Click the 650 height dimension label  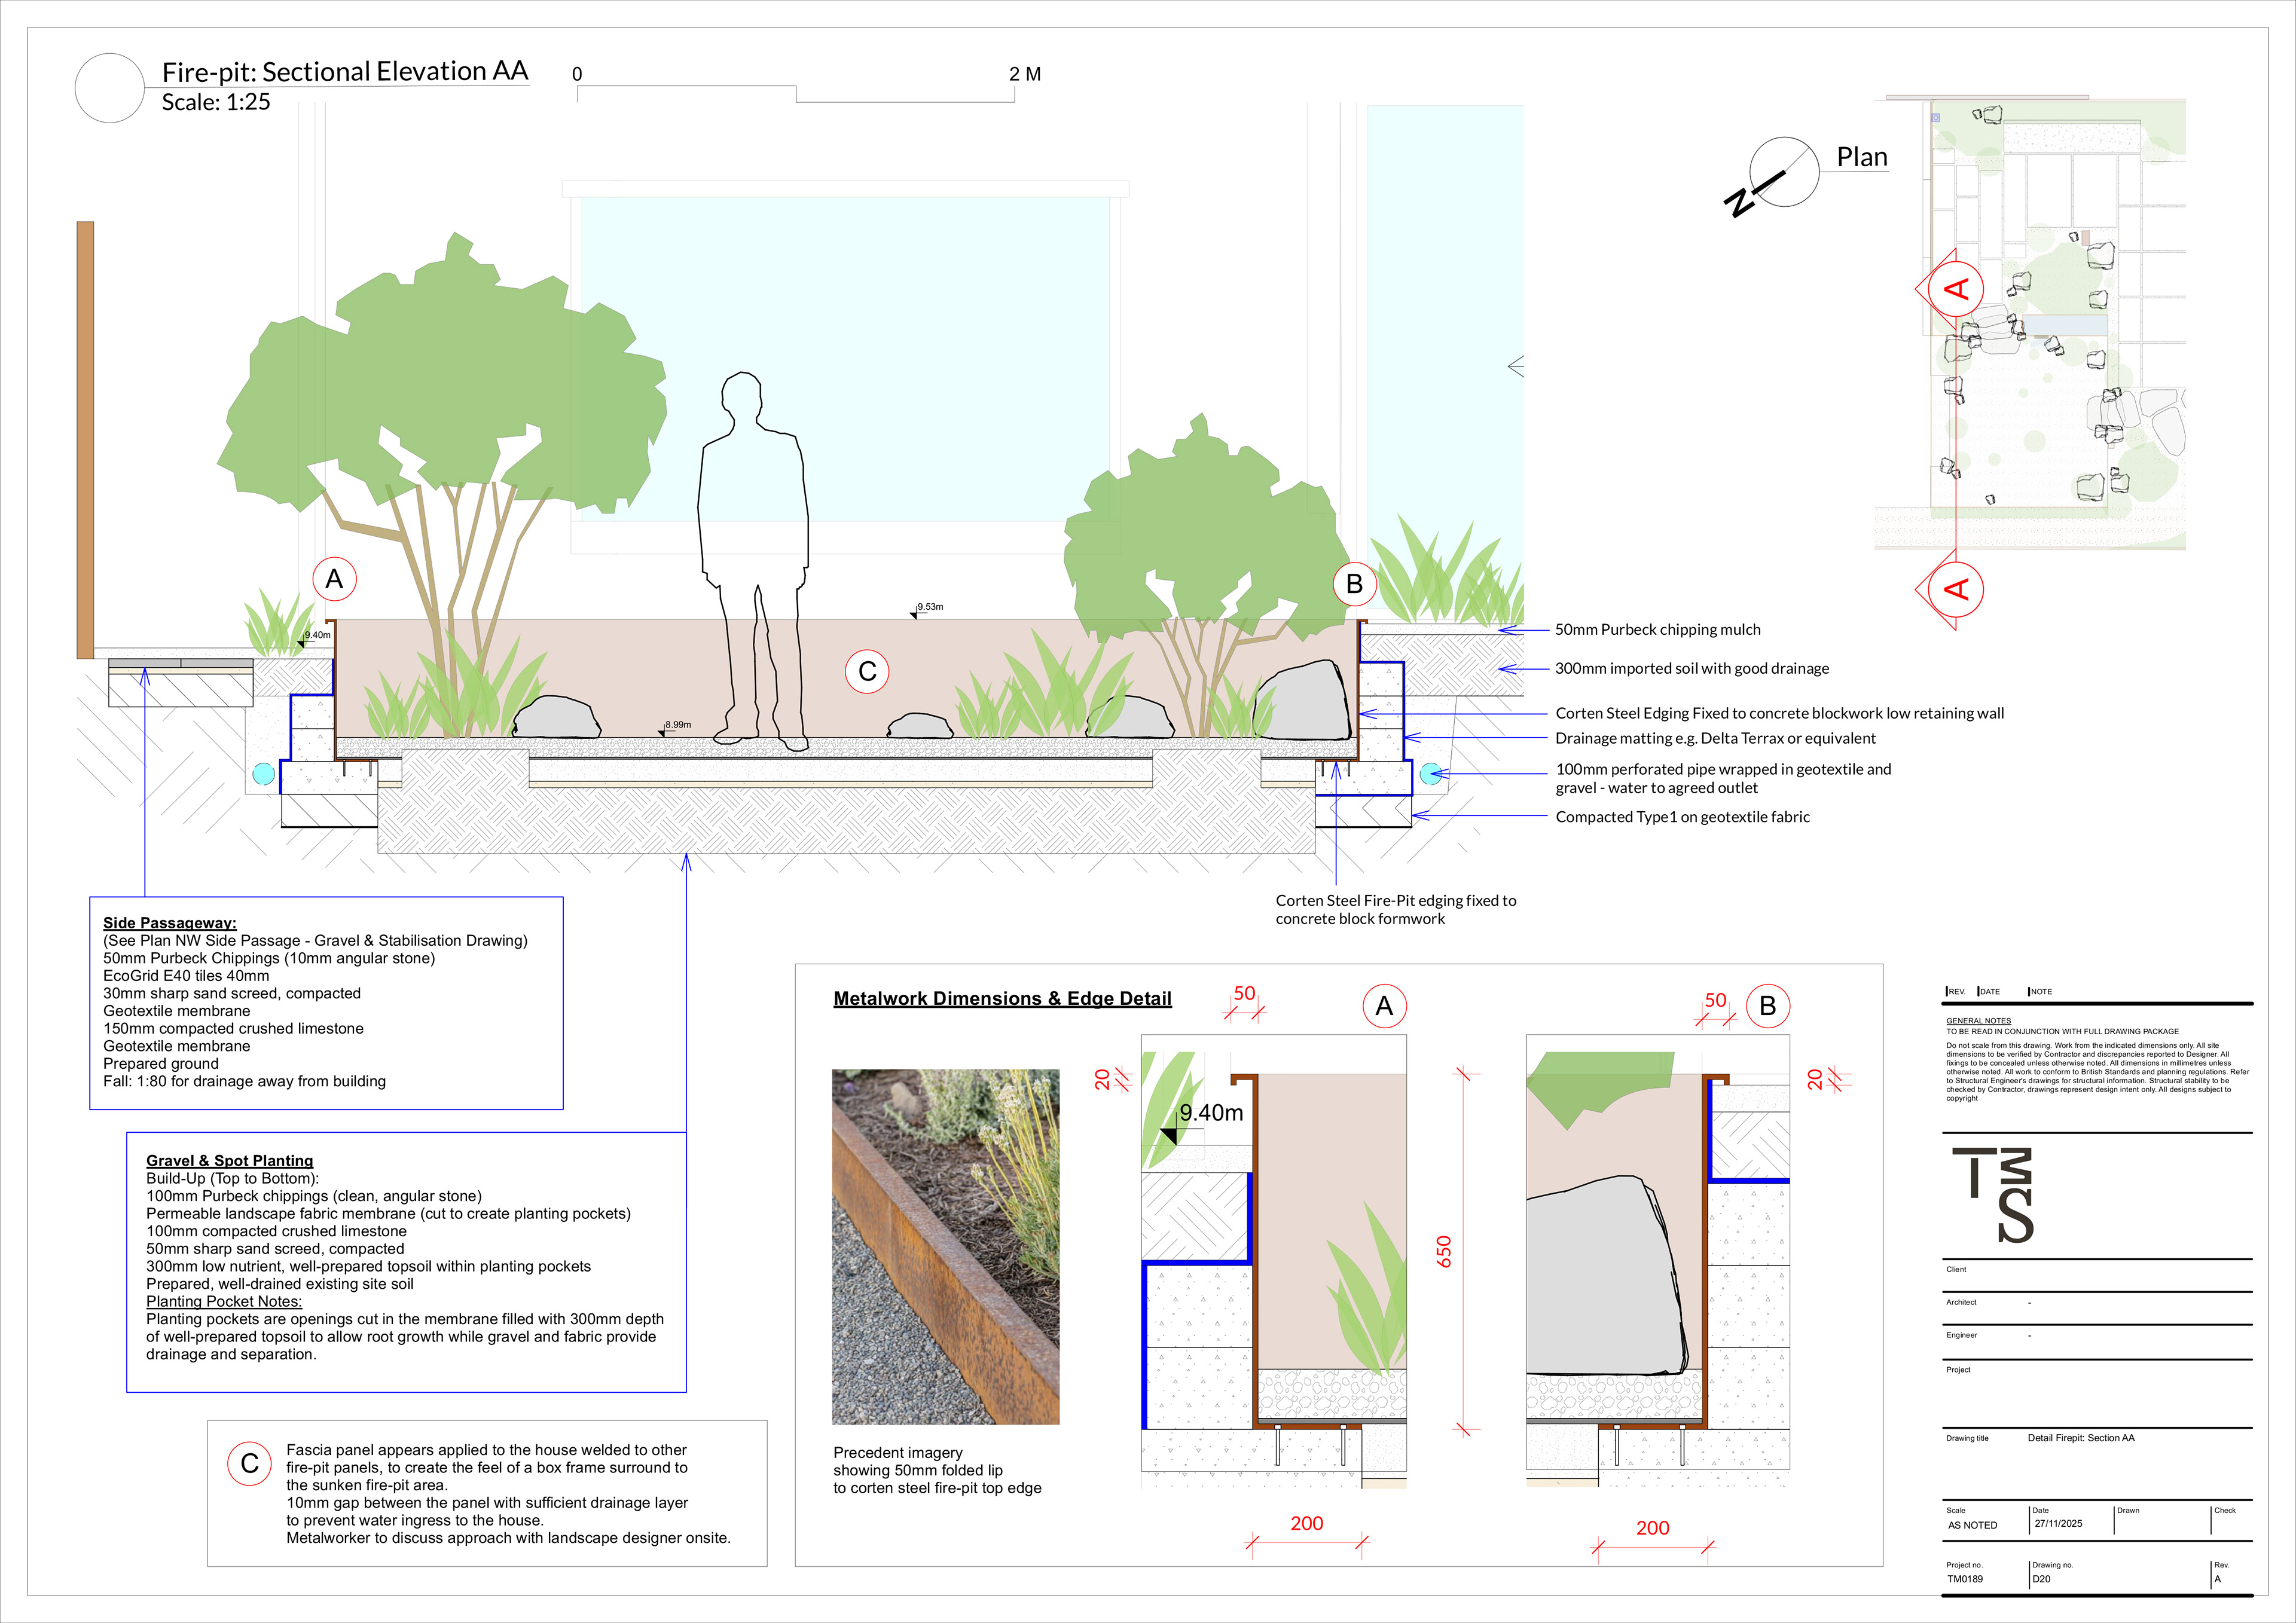pos(1444,1251)
